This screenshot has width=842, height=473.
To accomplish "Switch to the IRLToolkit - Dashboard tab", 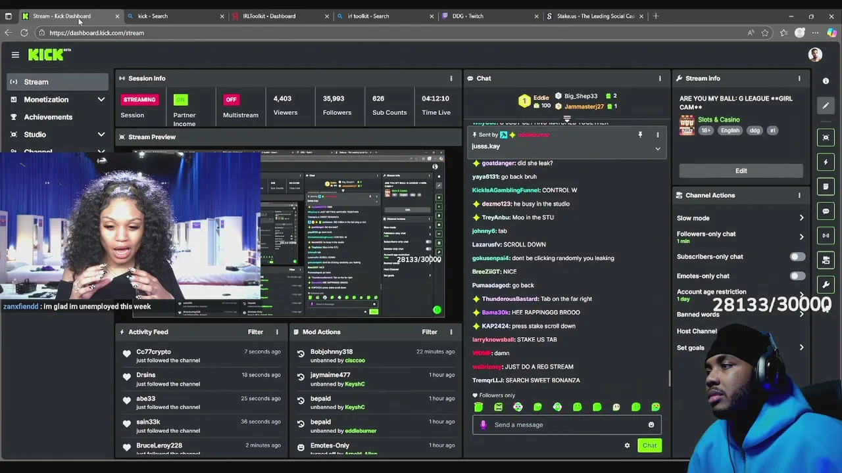I will pos(280,16).
